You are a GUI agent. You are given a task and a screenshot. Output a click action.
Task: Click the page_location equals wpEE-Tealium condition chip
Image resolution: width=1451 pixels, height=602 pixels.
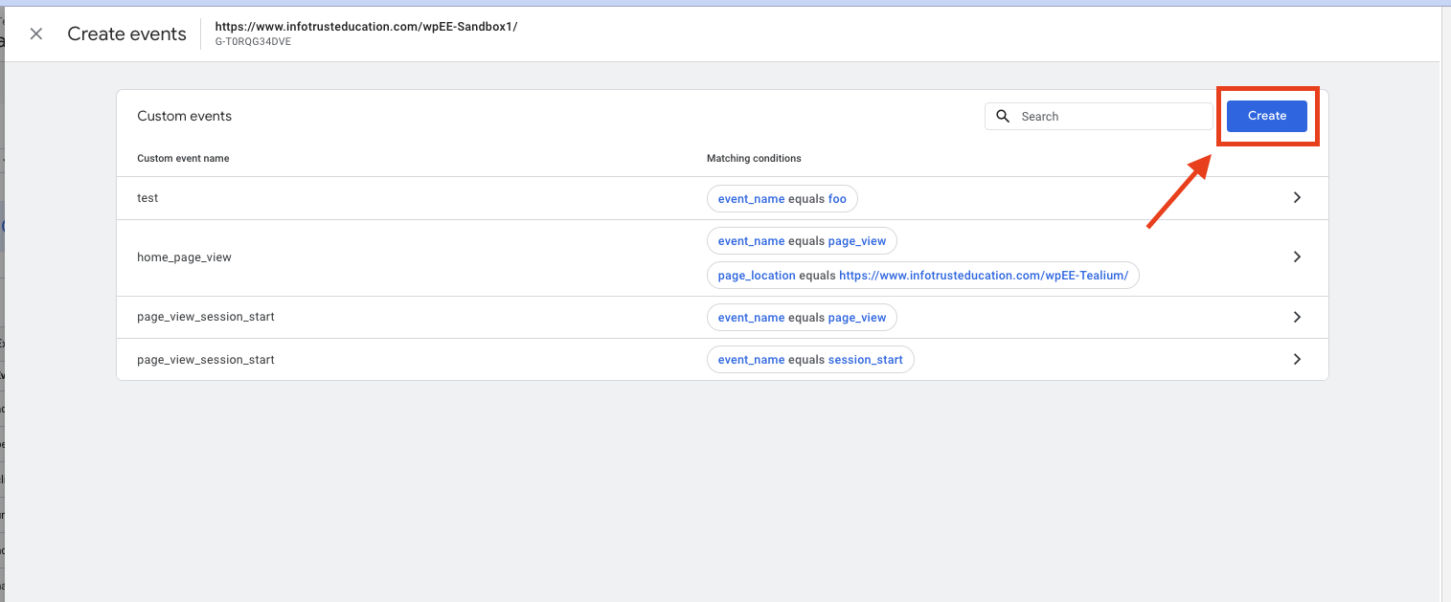click(x=922, y=275)
